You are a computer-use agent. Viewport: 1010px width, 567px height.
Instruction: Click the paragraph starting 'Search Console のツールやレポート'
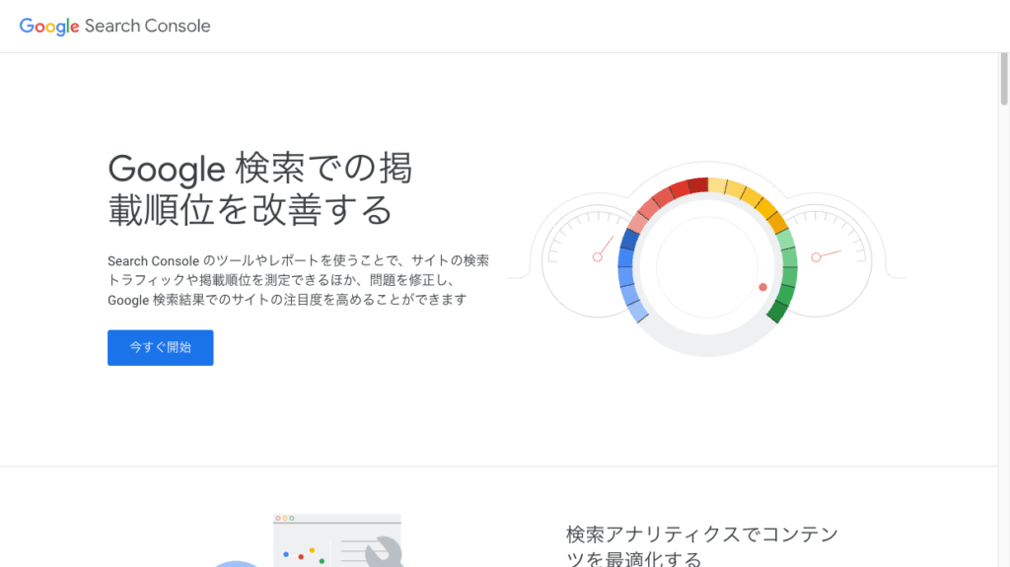pos(298,280)
